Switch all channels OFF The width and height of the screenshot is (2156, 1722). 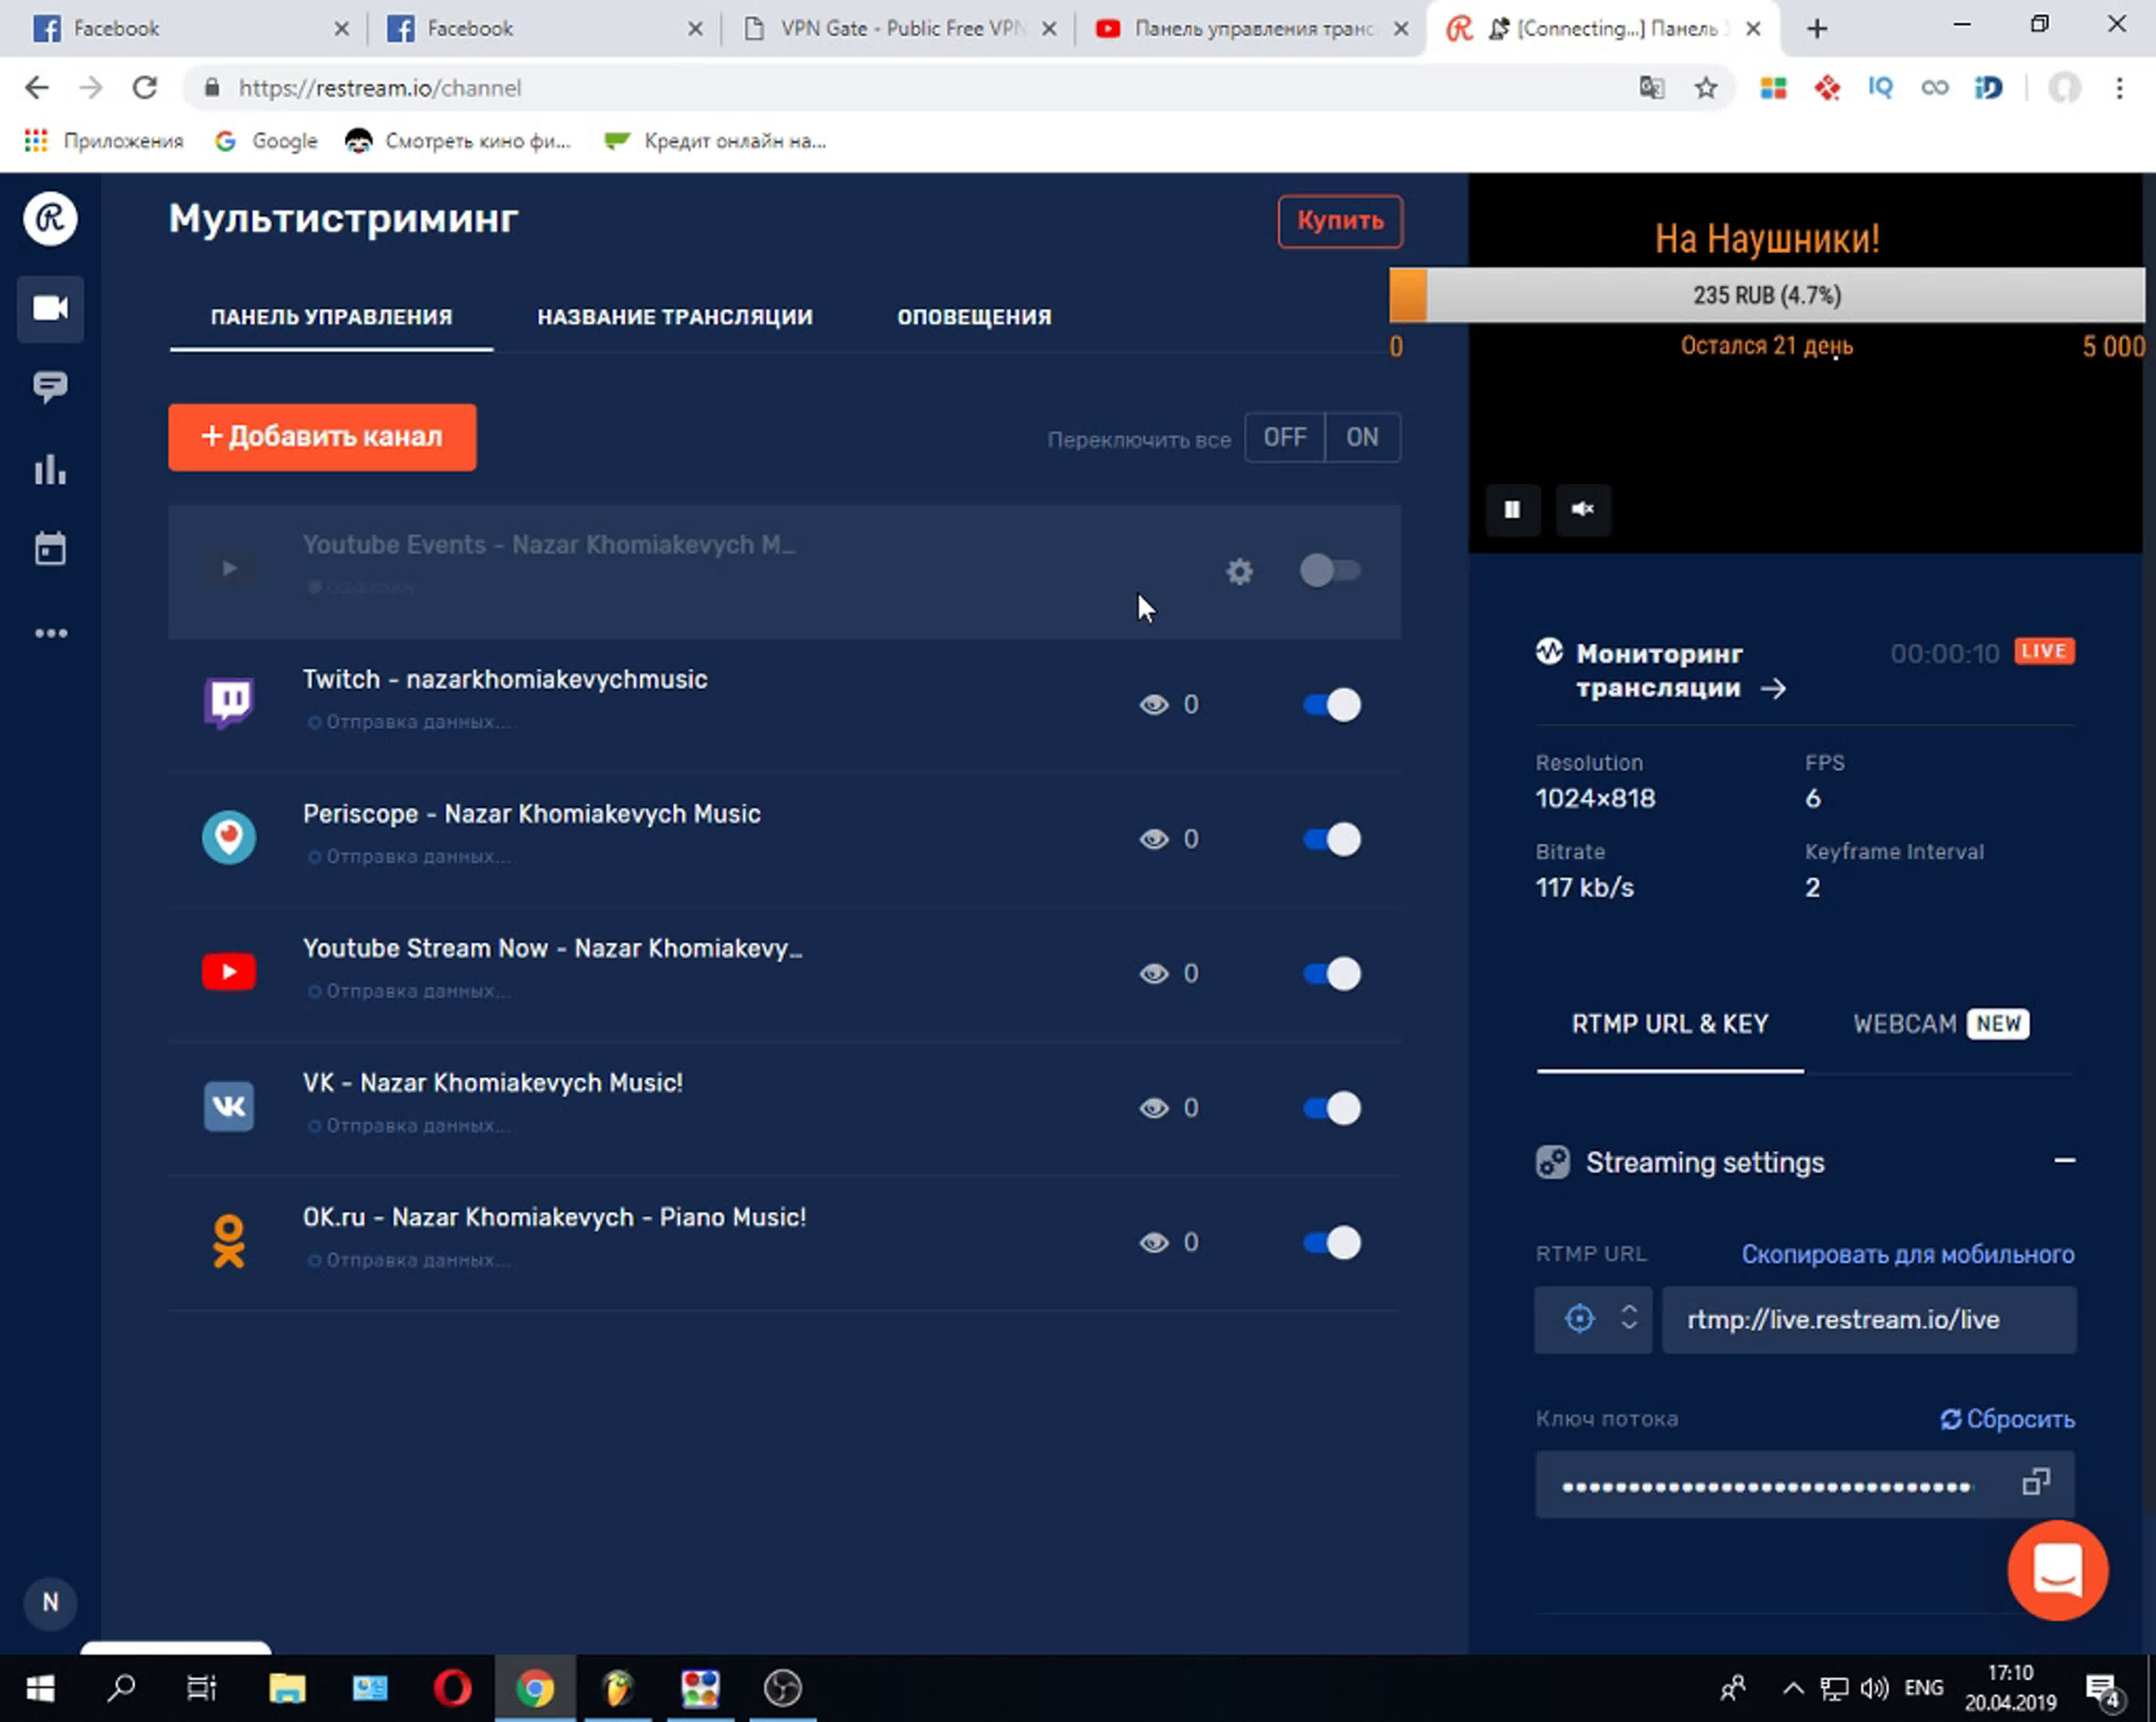1284,437
